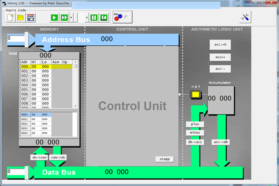This screenshot has height=186, width=279.
Task: Toggle the checkbox beside the Ctrl gears
Action: [126, 17]
